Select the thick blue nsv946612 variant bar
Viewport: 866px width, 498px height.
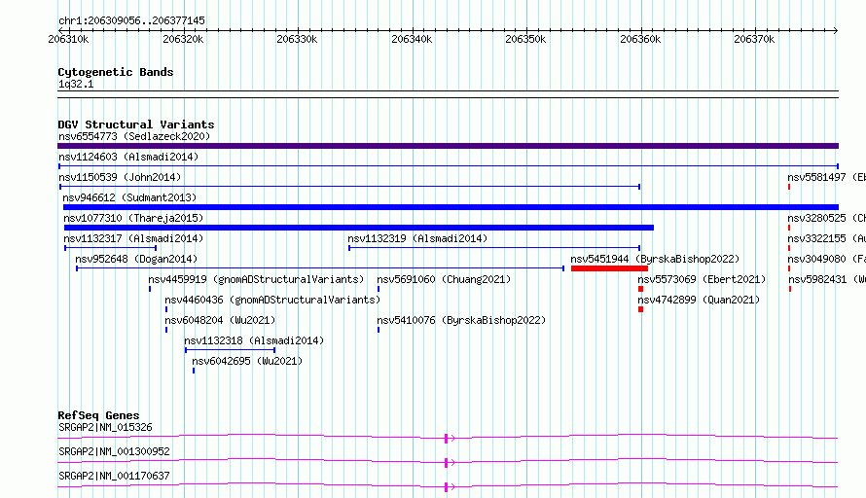451,207
